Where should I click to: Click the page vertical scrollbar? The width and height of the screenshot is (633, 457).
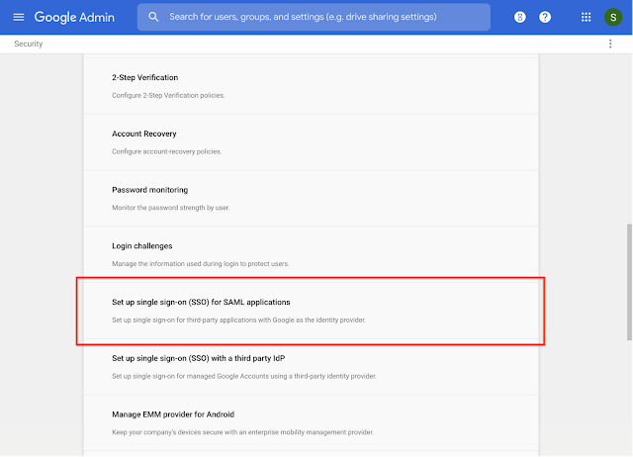point(629,282)
